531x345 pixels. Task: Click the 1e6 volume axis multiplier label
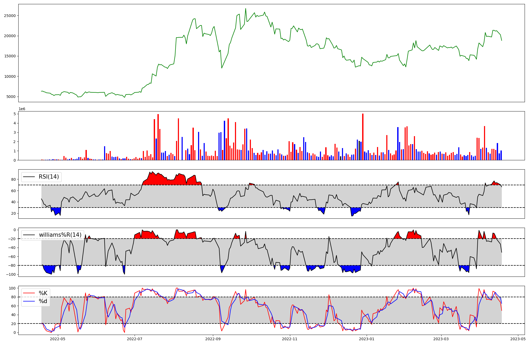(22, 109)
